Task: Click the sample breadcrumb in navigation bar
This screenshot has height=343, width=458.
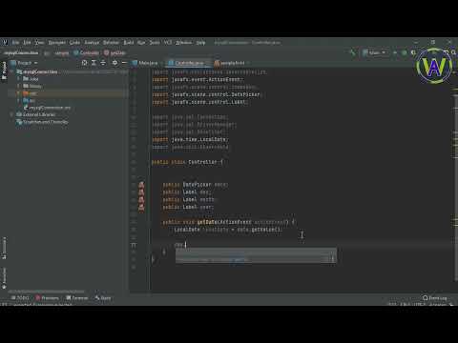Action: point(61,52)
